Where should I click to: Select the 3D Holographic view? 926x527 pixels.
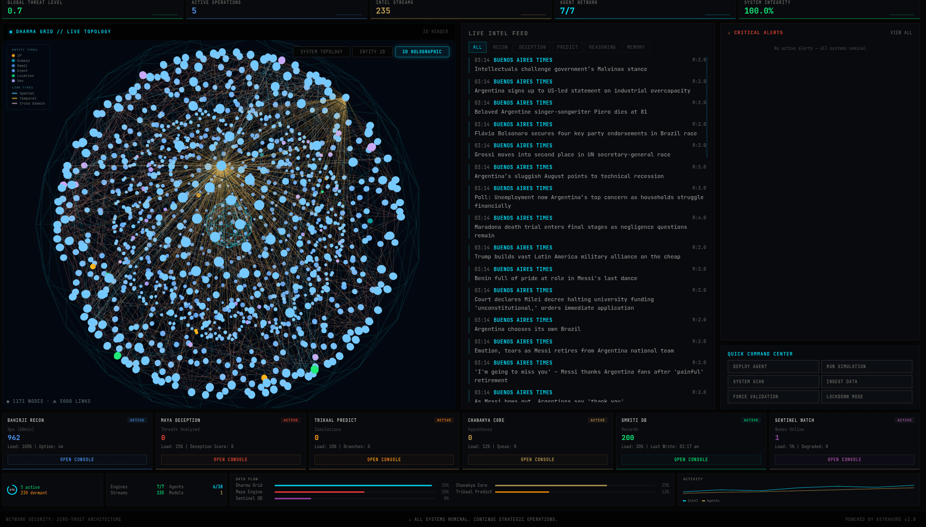click(x=422, y=52)
